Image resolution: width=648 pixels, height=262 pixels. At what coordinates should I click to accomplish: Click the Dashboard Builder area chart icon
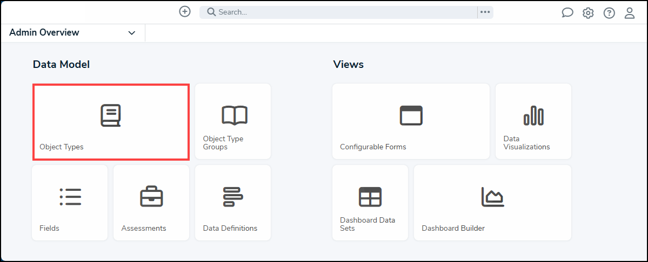(492, 196)
